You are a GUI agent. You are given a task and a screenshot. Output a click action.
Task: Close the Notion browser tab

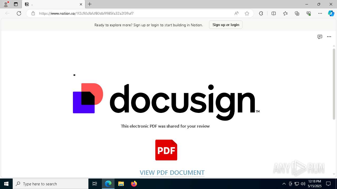tap(81, 4)
